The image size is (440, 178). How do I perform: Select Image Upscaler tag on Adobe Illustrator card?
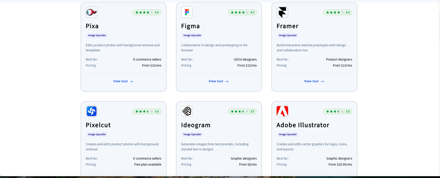[x=288, y=134]
